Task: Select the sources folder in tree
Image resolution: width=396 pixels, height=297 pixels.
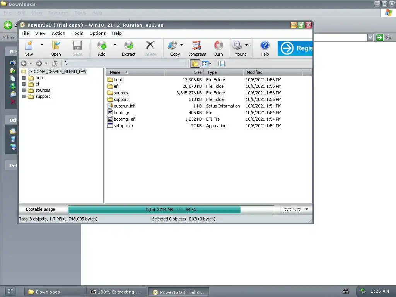Action: (x=43, y=90)
